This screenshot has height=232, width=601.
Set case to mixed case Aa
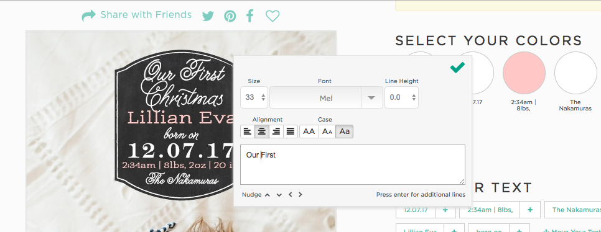coord(345,132)
